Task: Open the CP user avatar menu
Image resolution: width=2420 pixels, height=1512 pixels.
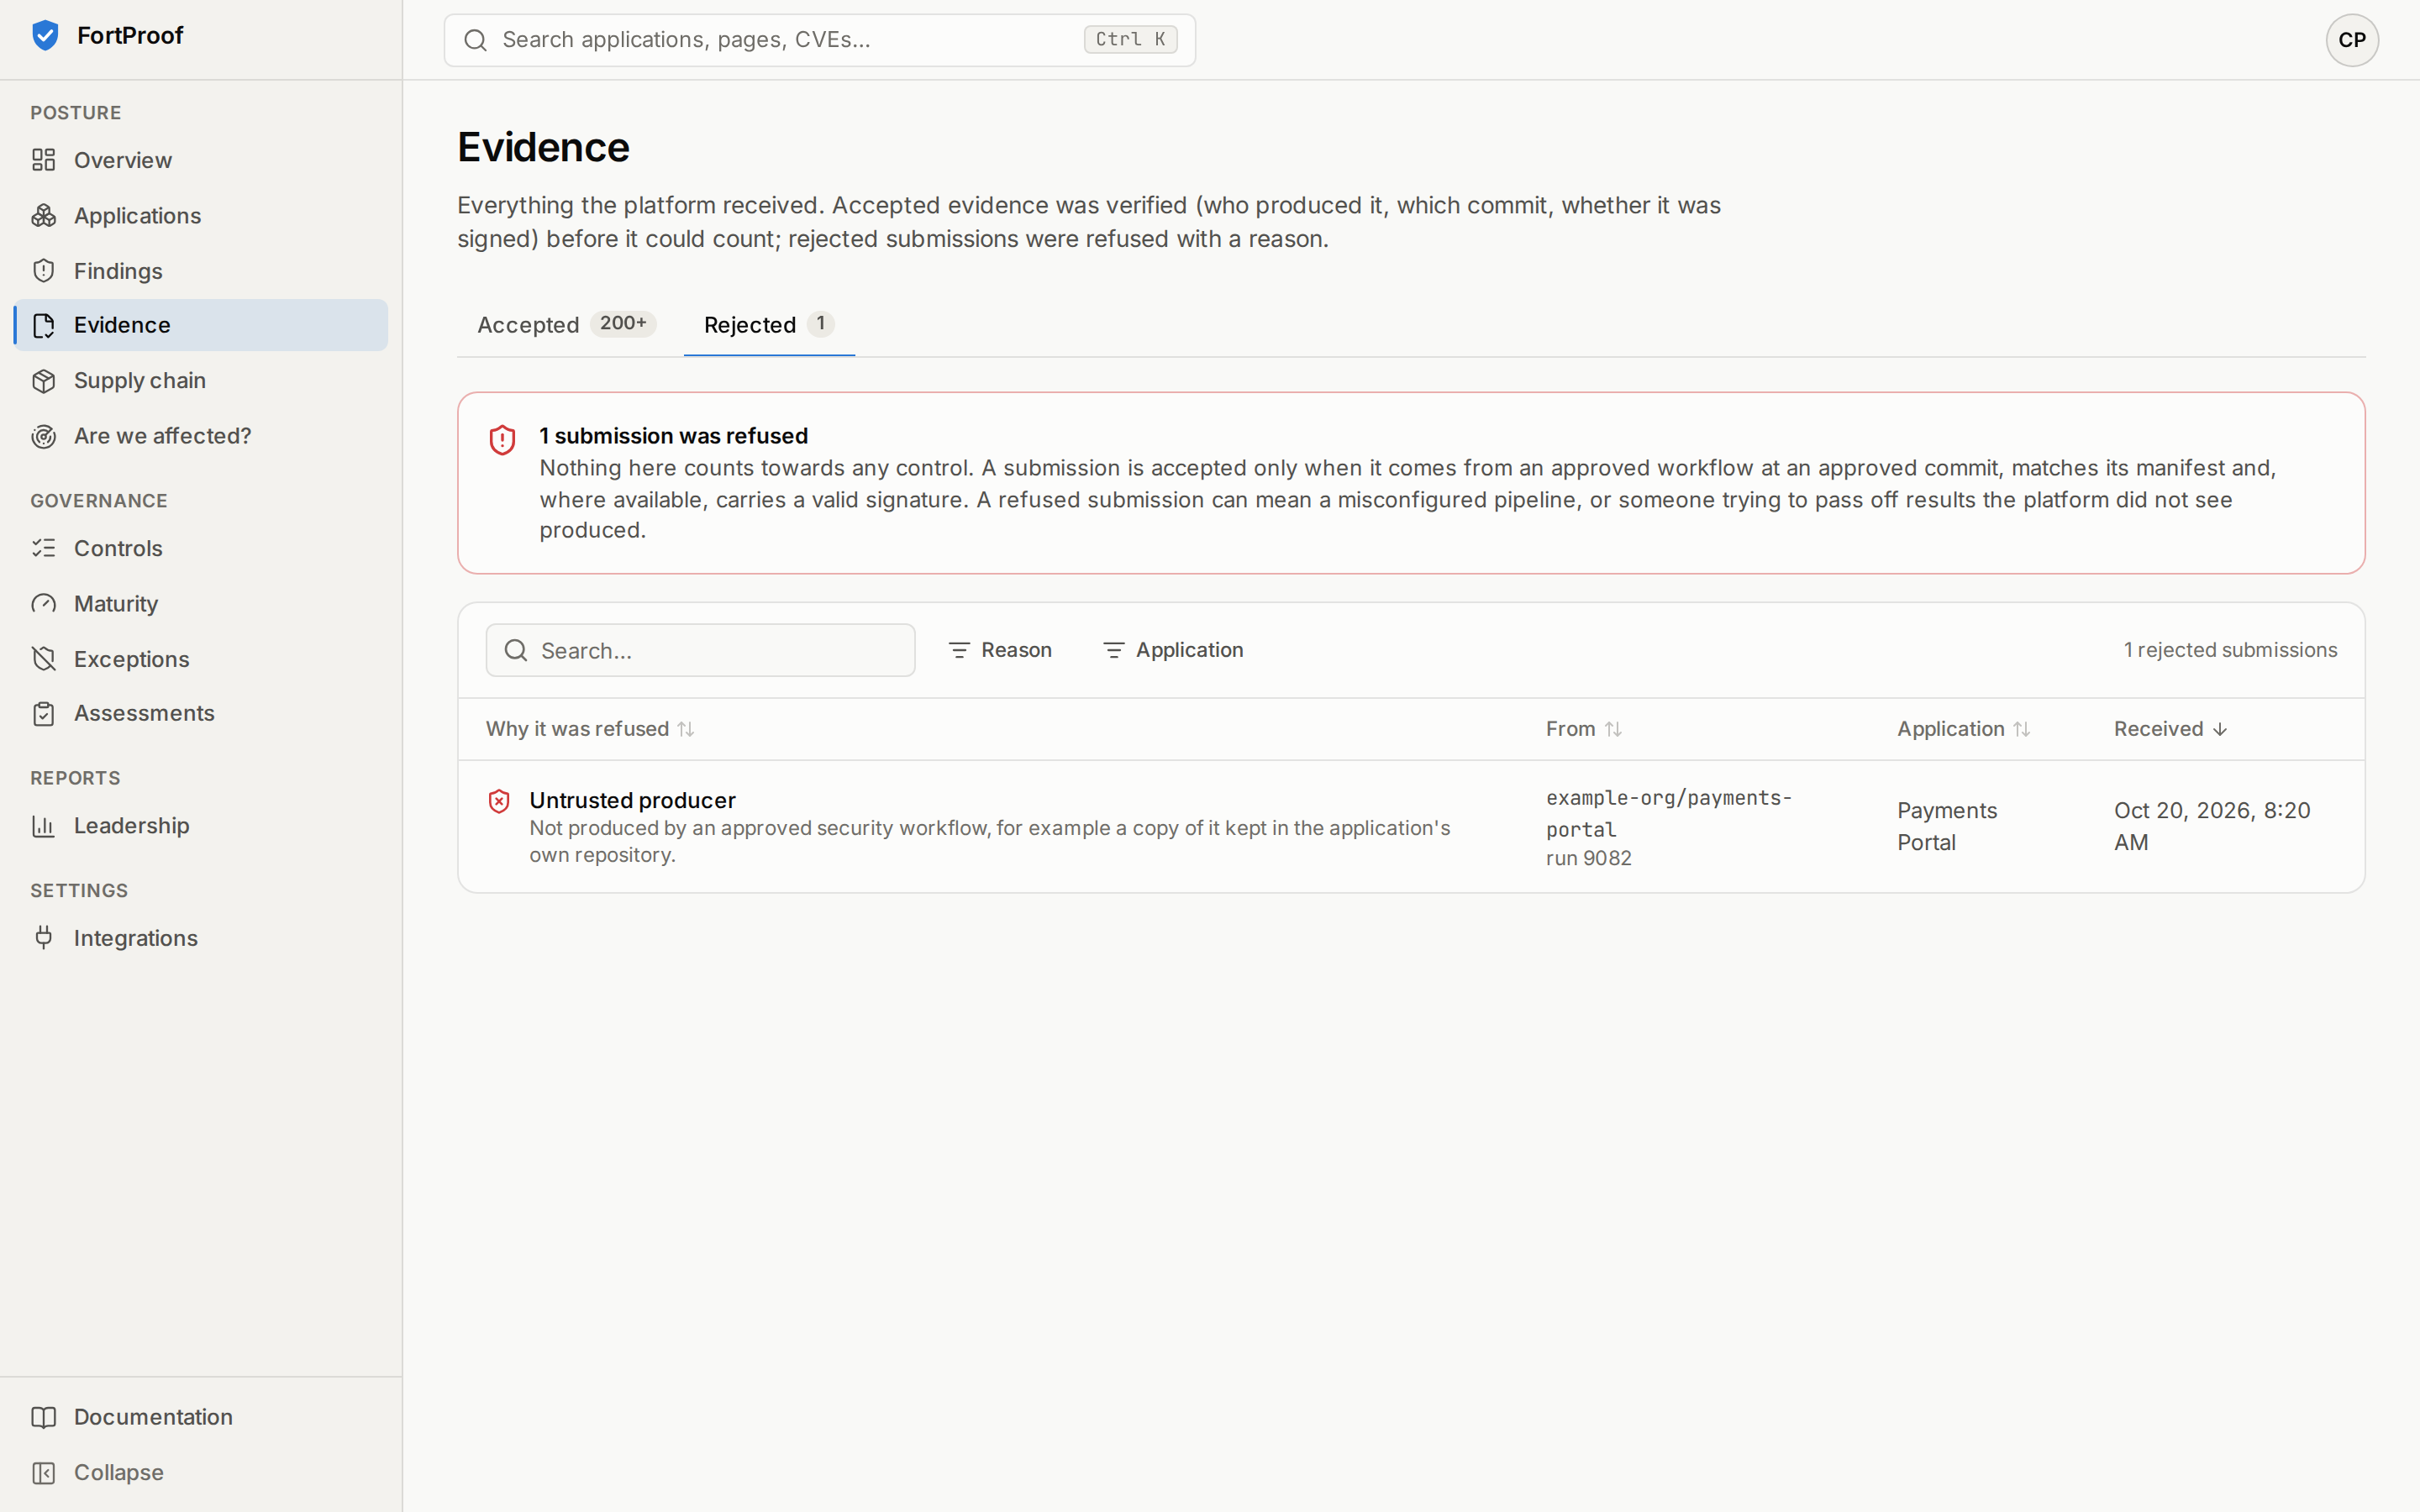Action: click(x=2352, y=40)
